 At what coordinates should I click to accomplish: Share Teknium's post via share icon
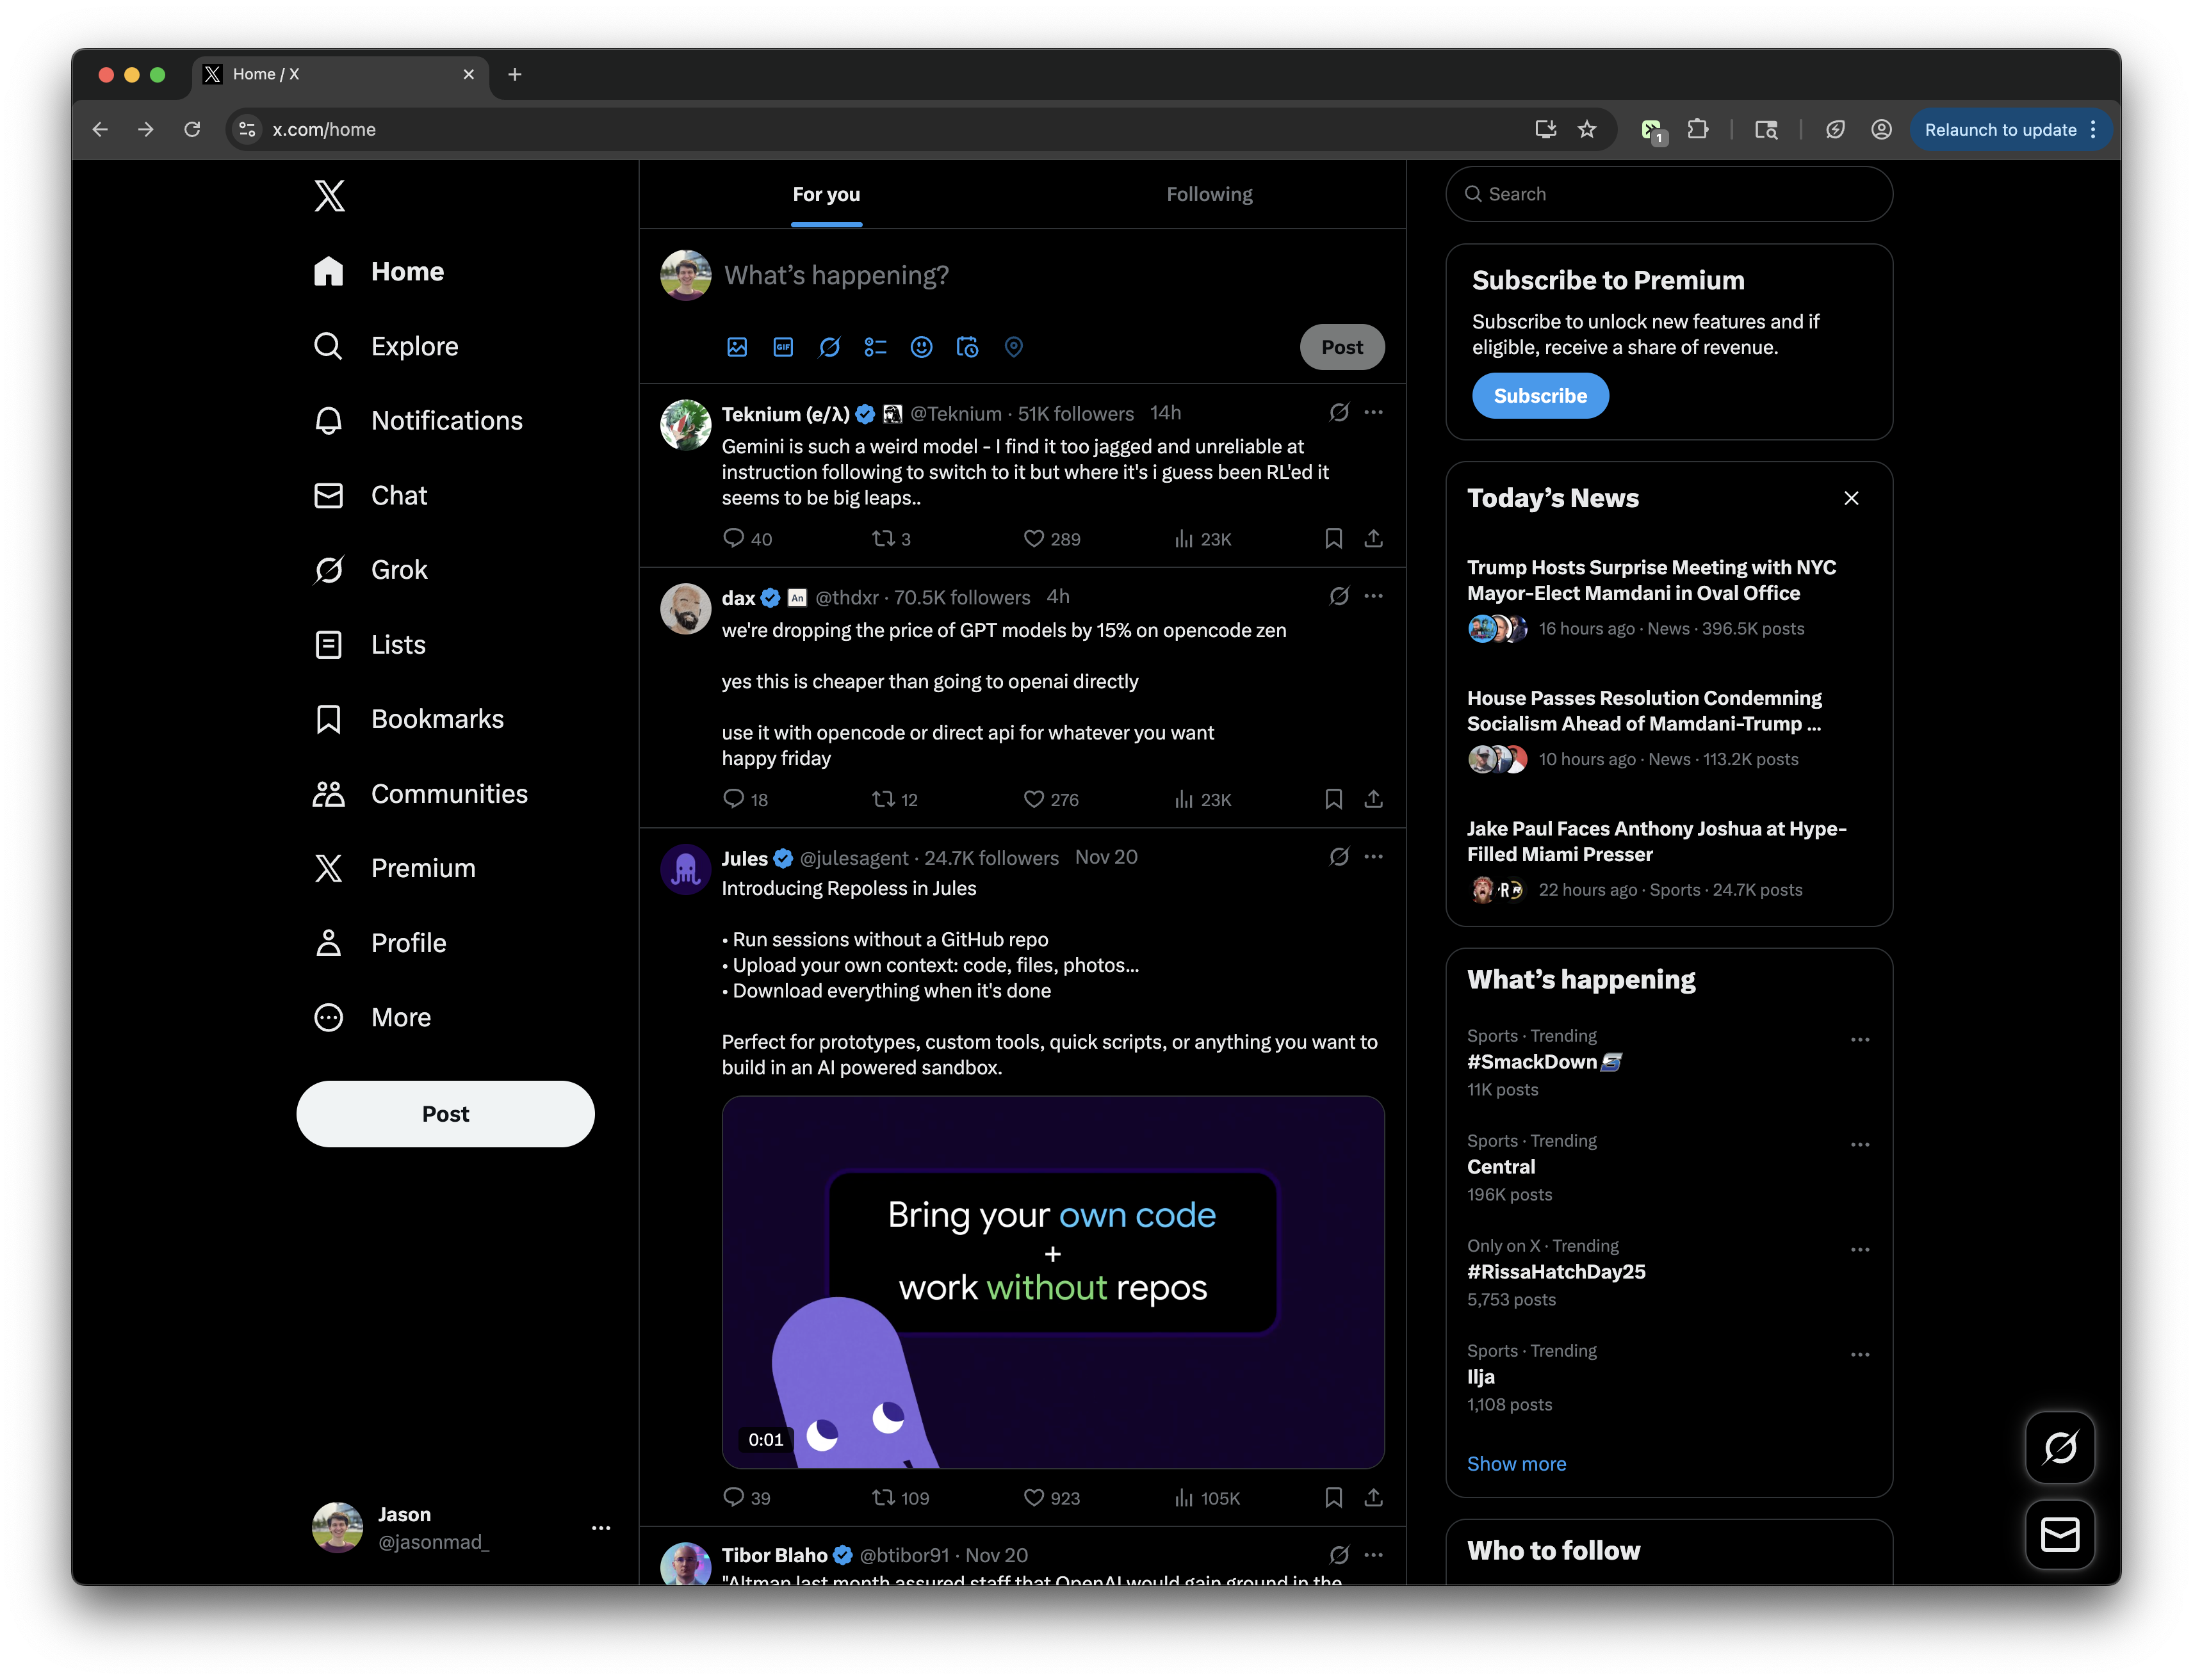pyautogui.click(x=1374, y=539)
